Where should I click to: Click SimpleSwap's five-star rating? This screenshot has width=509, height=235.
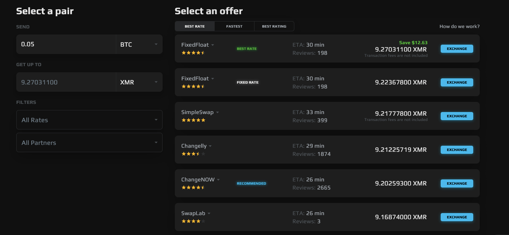coord(194,120)
